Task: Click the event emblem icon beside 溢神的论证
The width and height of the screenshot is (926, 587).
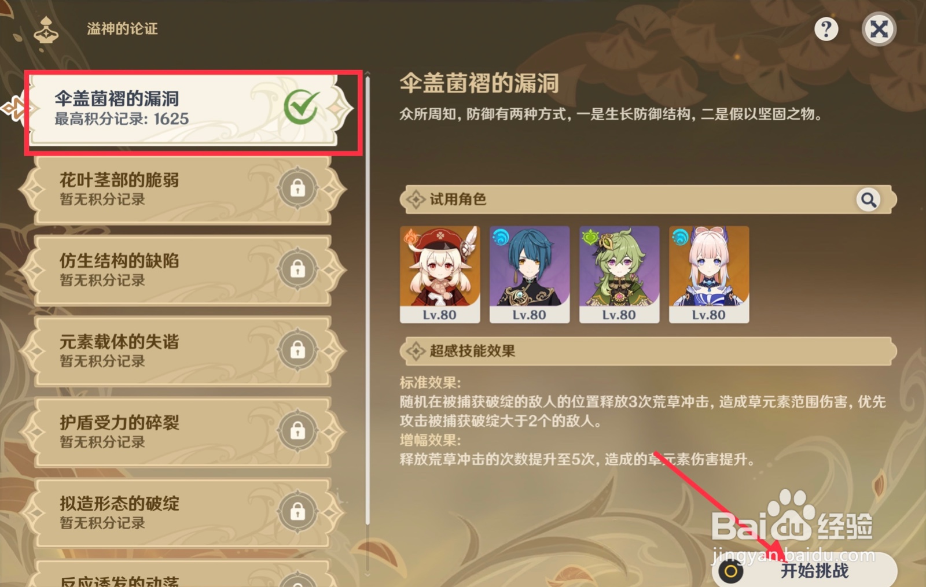Action: (46, 31)
